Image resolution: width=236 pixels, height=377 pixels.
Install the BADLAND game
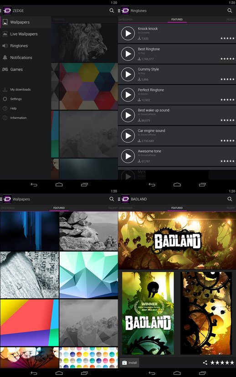(x=129, y=362)
